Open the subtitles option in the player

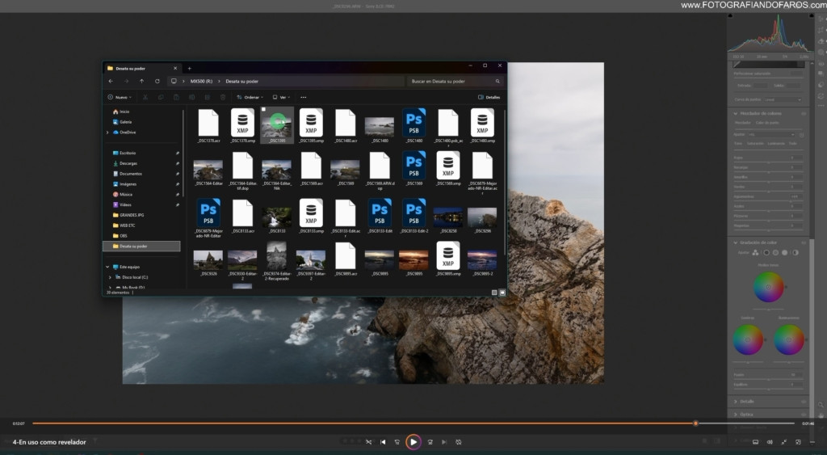[x=755, y=442]
